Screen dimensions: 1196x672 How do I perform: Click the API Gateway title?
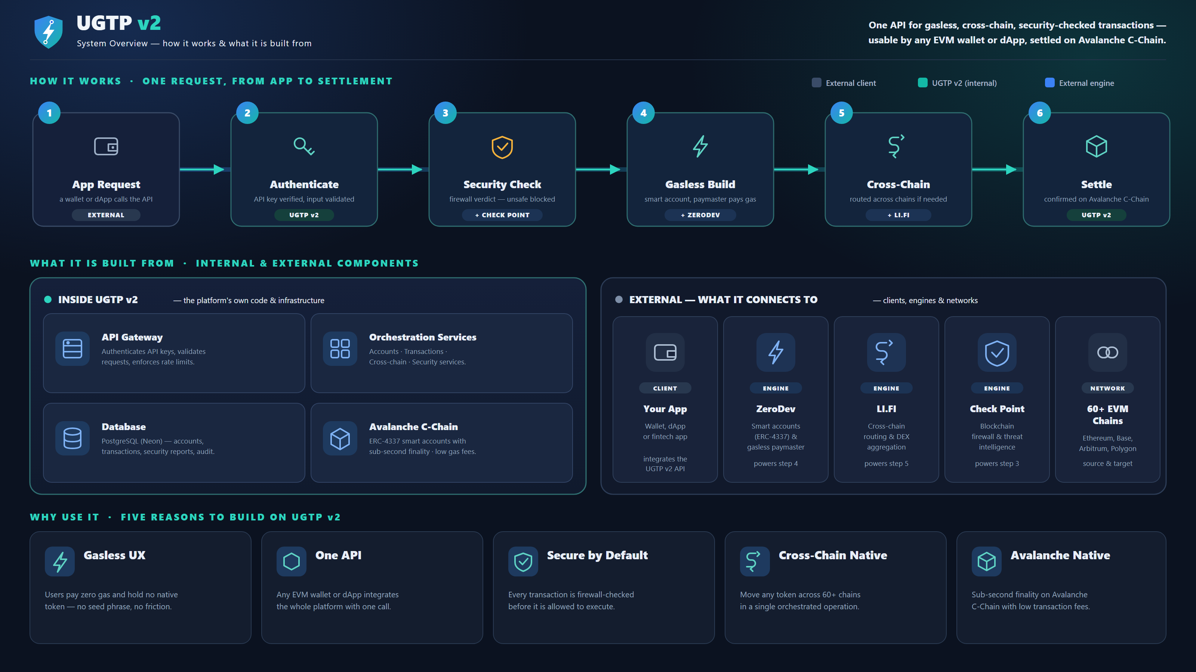point(132,337)
